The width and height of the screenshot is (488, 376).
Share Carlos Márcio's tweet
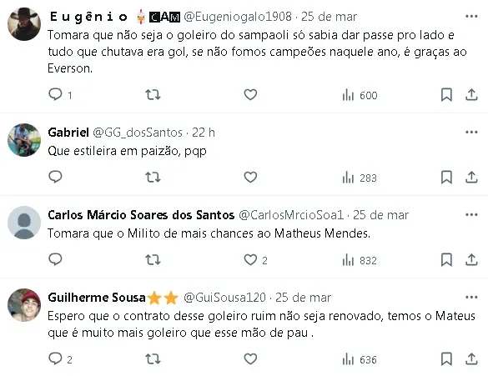click(471, 259)
